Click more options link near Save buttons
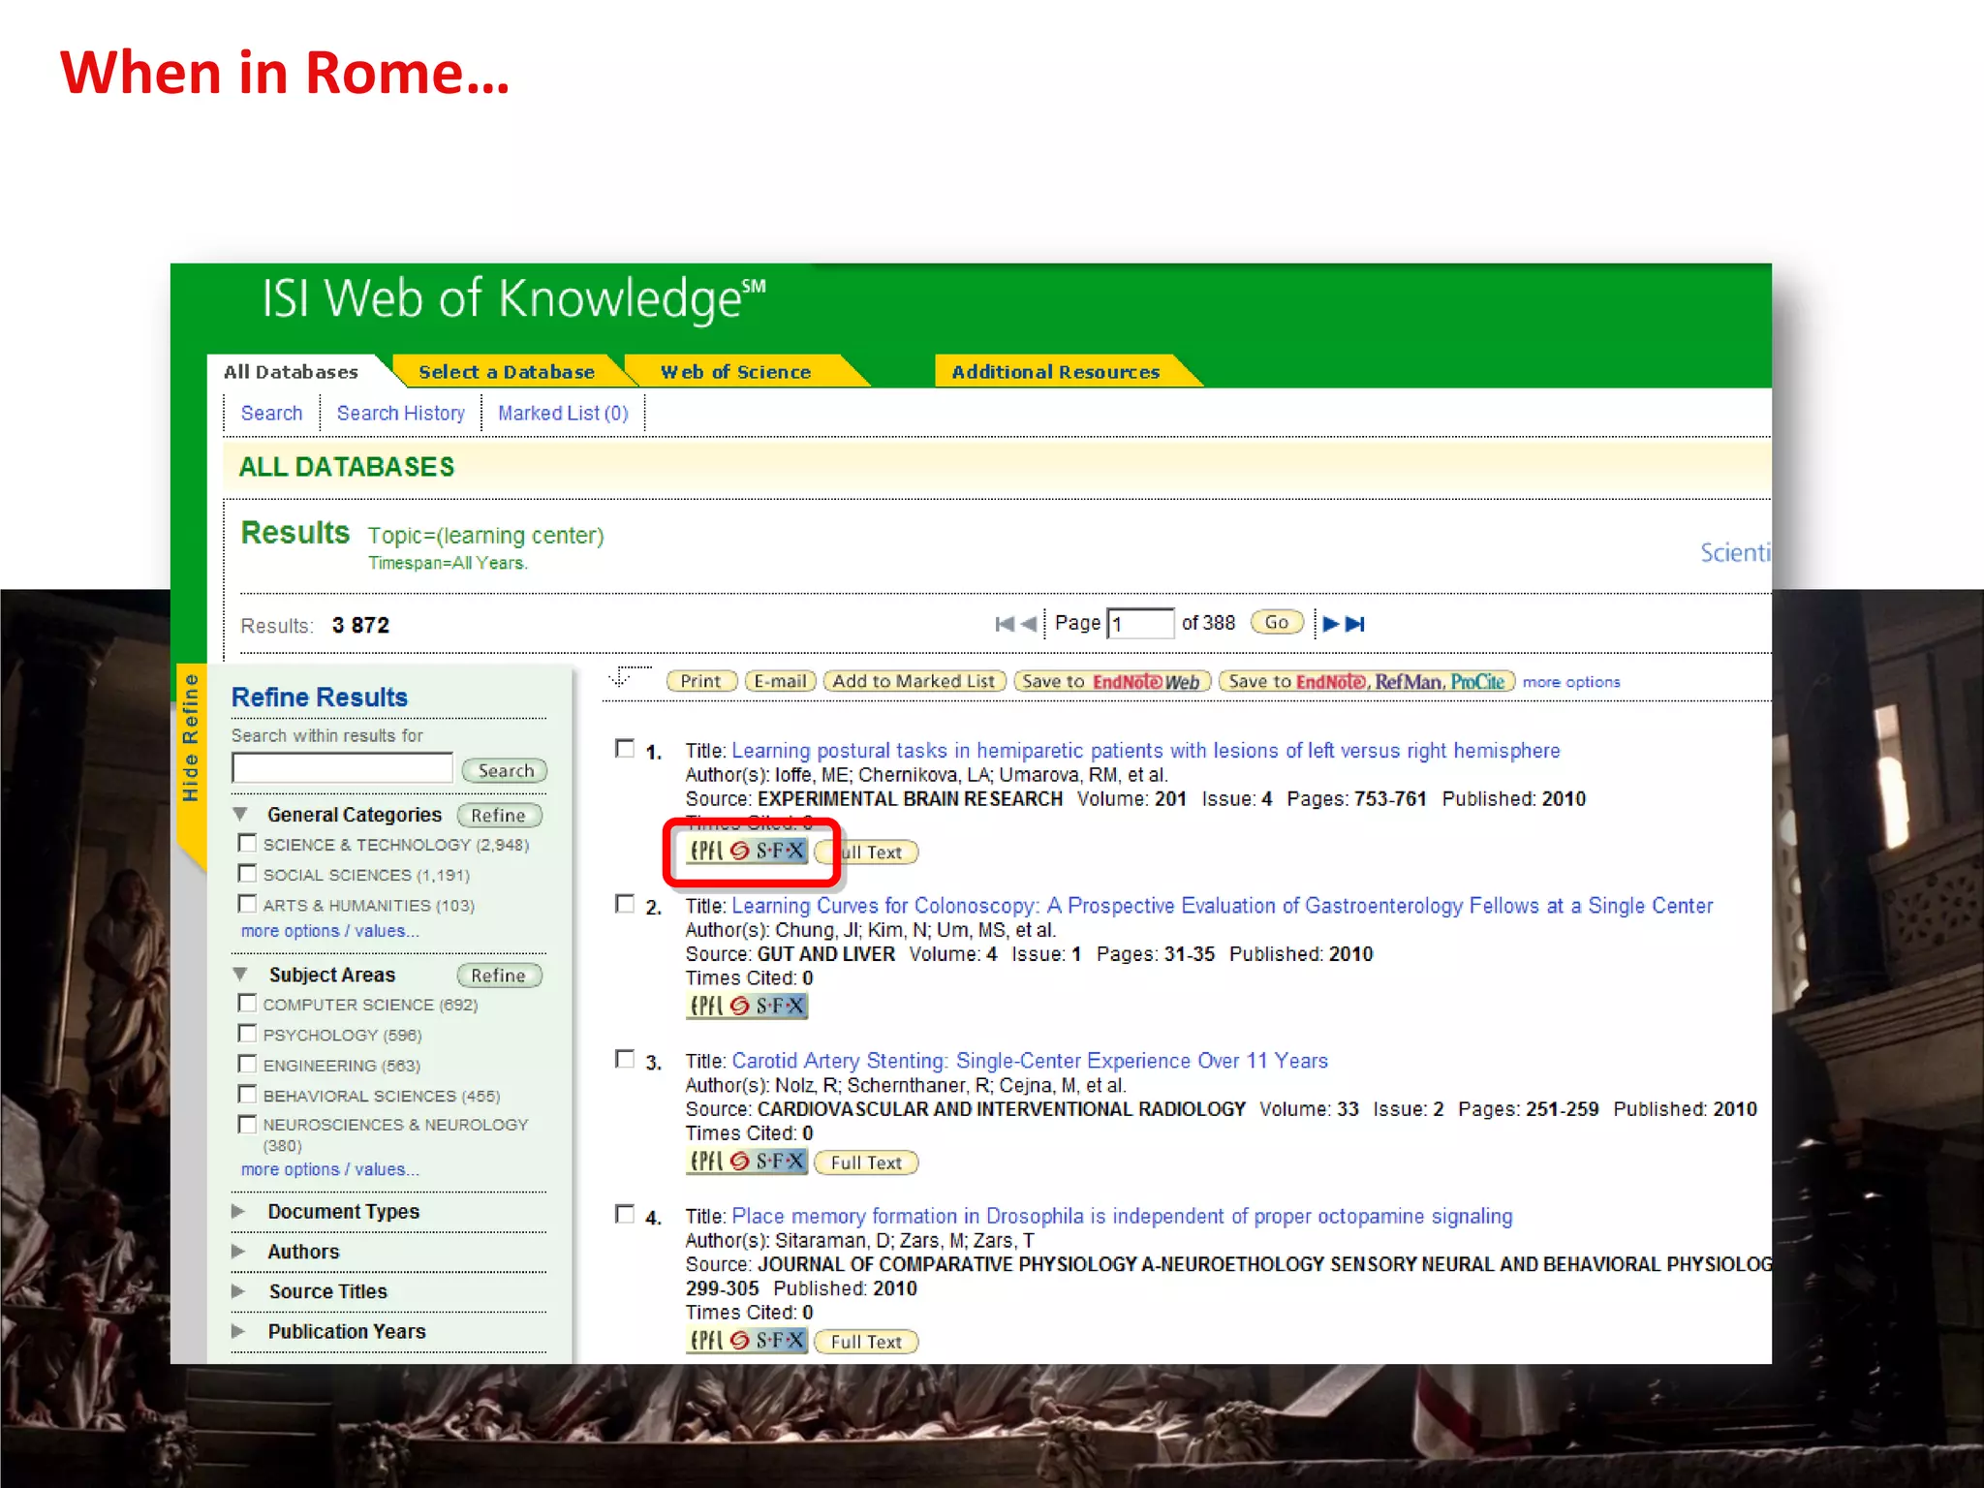 pos(1570,682)
